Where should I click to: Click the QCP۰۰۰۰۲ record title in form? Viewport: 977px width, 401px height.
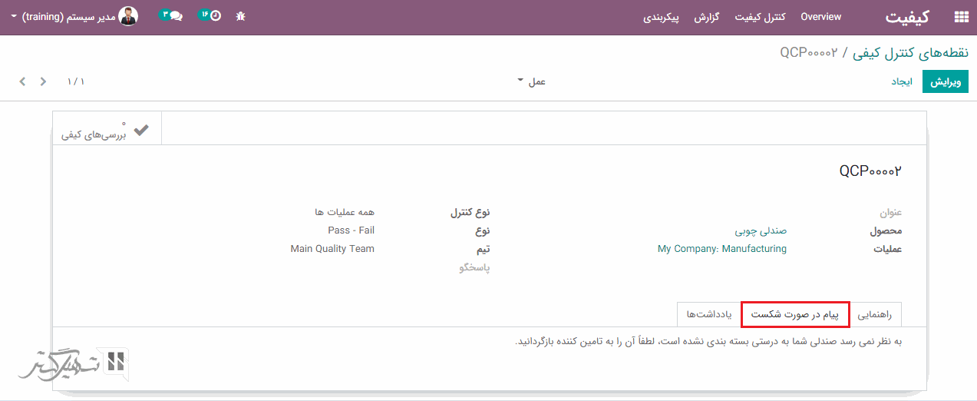pos(870,171)
